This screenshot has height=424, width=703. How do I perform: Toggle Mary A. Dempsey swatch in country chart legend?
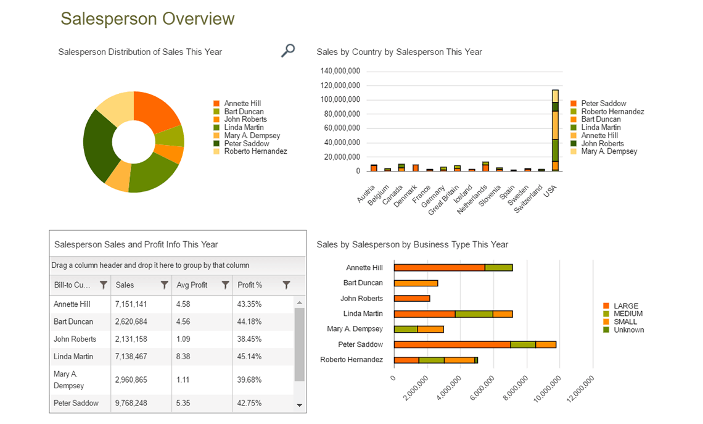point(573,151)
